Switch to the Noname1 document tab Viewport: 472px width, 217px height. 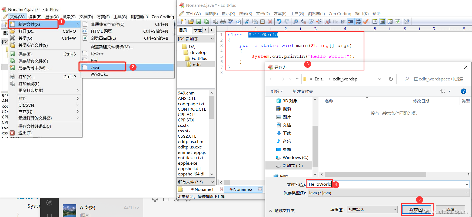click(x=204, y=189)
